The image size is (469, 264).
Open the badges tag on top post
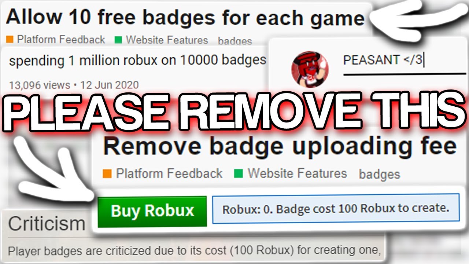tap(235, 41)
